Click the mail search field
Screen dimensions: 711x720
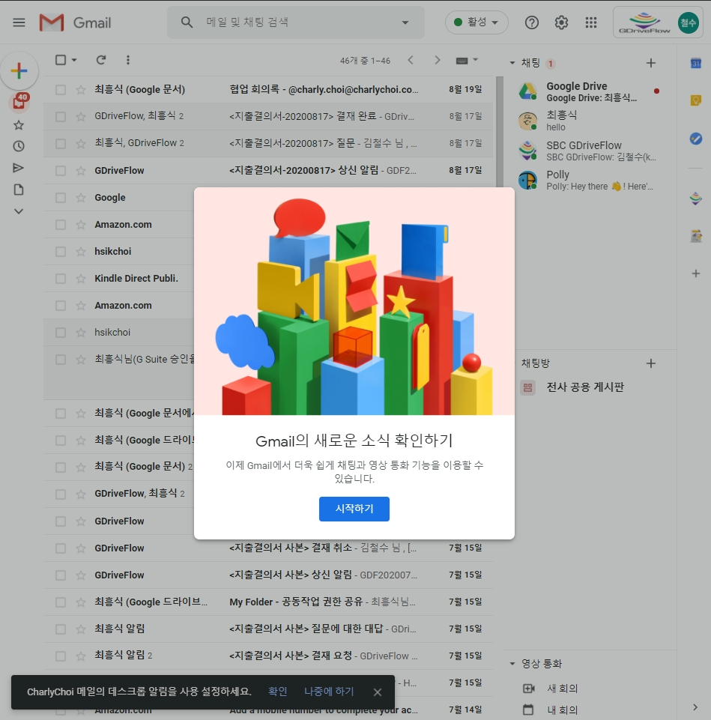click(295, 22)
